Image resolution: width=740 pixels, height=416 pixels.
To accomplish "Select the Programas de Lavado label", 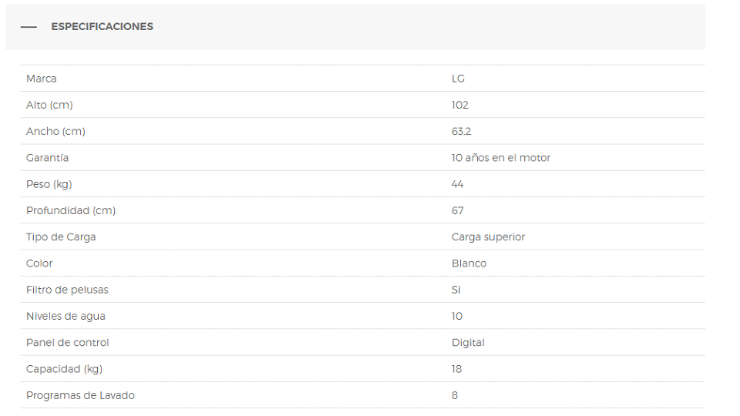I will click(81, 396).
